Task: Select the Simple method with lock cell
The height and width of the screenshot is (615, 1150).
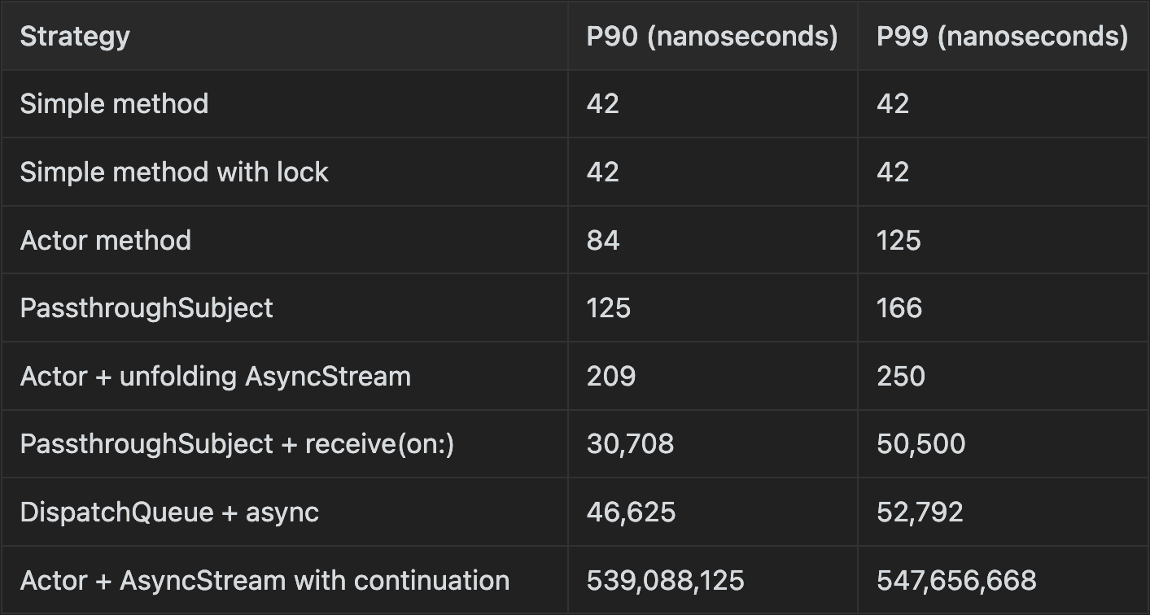Action: (174, 172)
